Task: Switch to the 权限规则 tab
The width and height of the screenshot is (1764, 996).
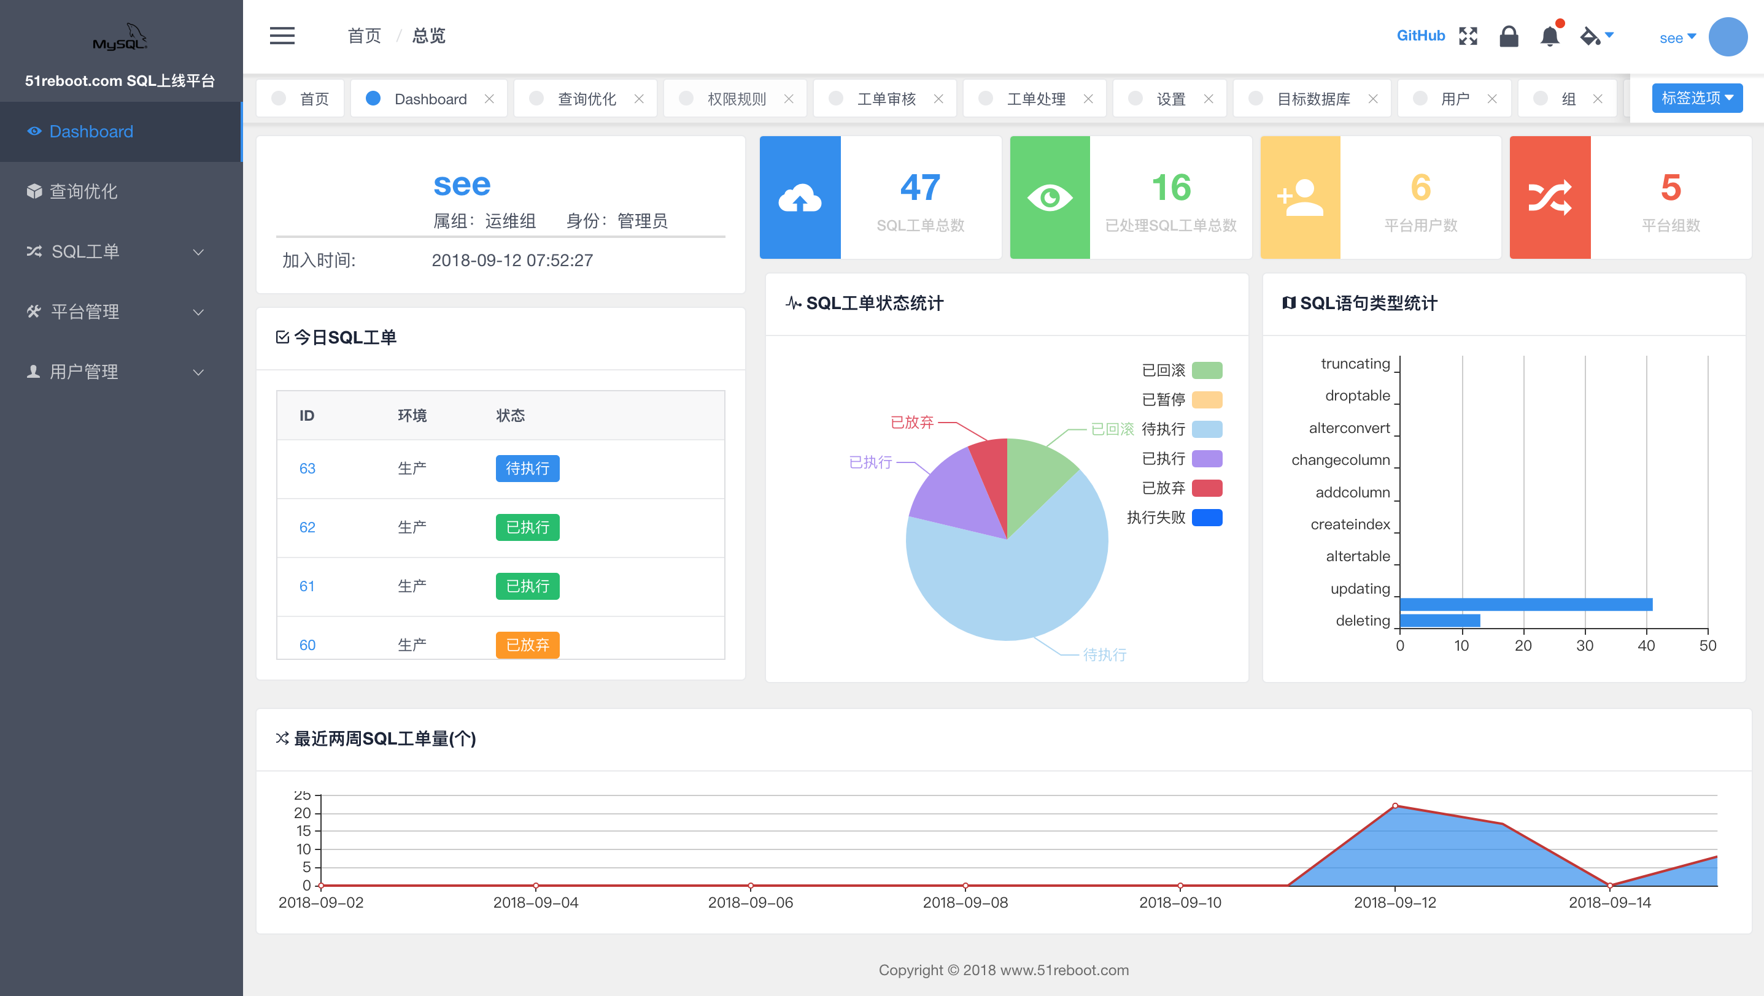Action: pos(736,99)
